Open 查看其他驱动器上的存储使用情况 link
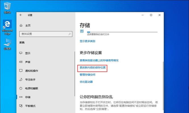The width and height of the screenshot is (189, 113). click(x=99, y=60)
